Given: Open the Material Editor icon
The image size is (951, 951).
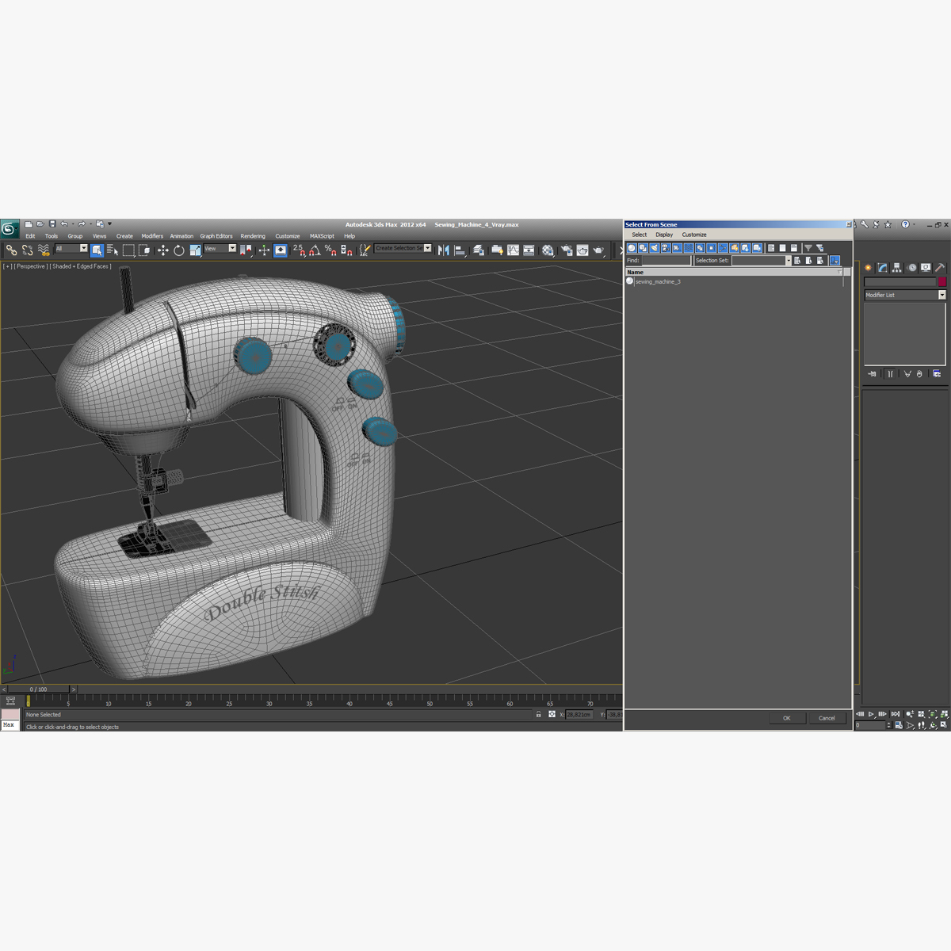Looking at the screenshot, I should tap(548, 250).
